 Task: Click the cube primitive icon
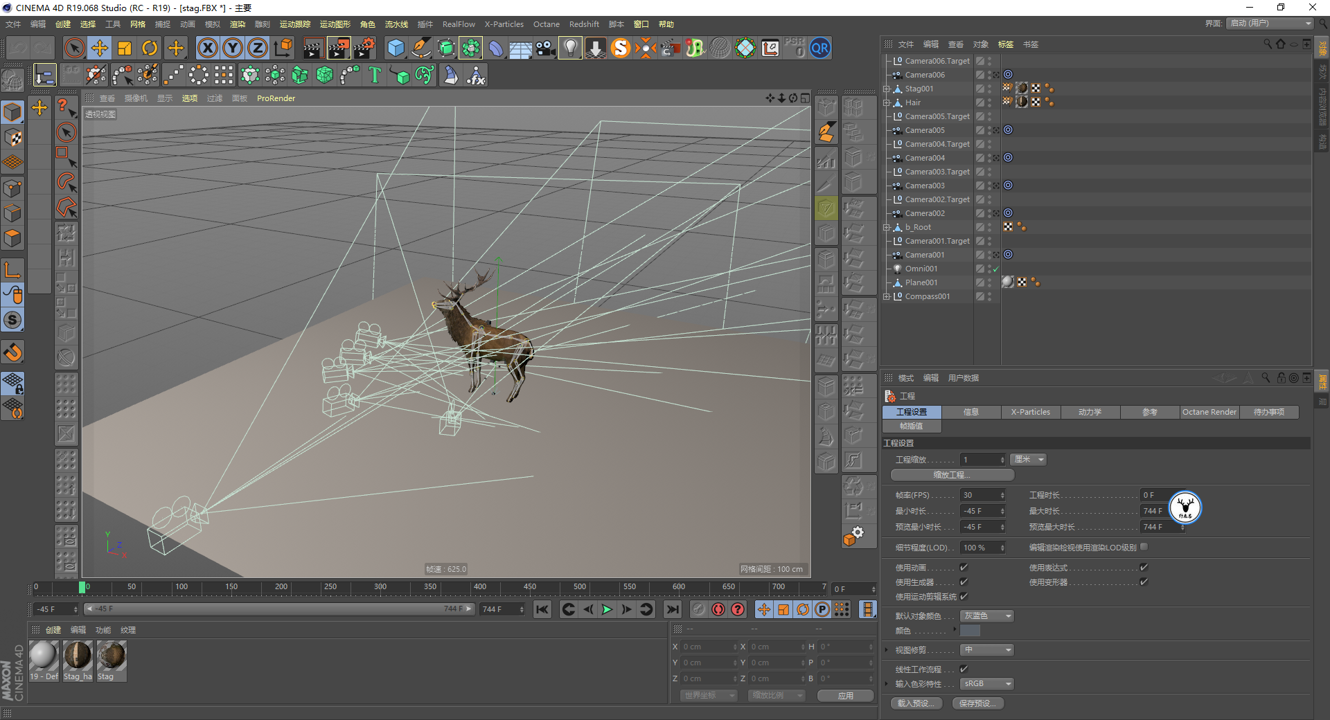coord(396,48)
